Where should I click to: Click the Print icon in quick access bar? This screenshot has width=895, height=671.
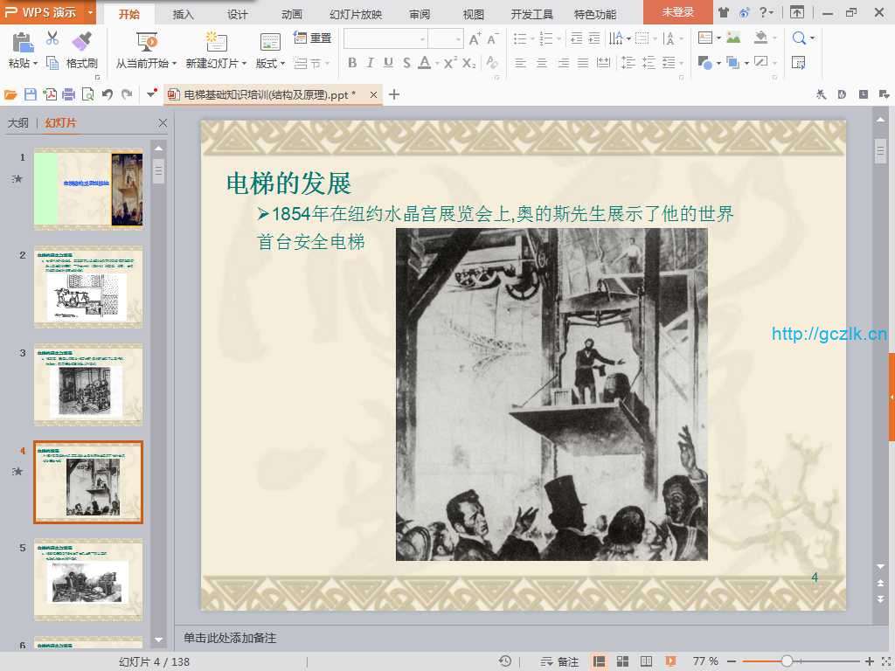tap(68, 94)
